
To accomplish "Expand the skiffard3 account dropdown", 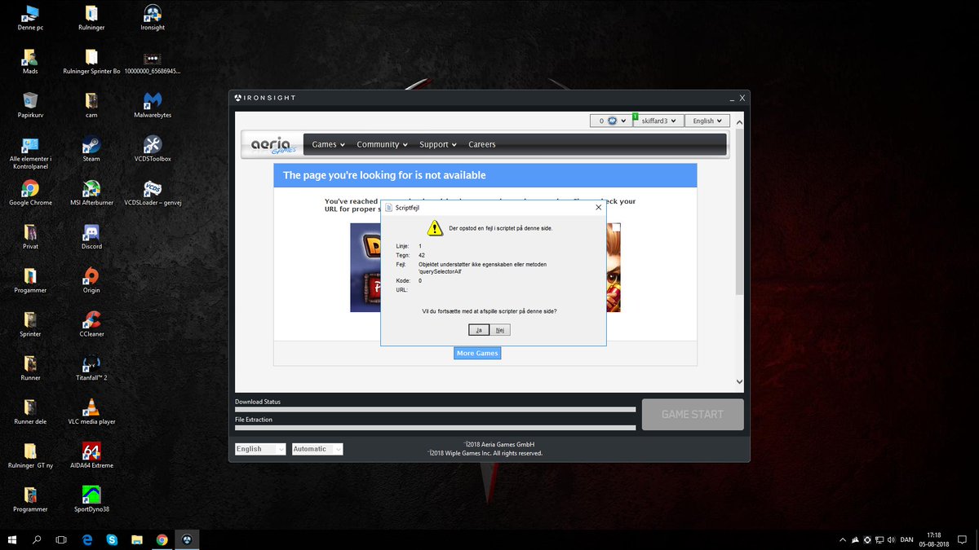I will point(658,120).
